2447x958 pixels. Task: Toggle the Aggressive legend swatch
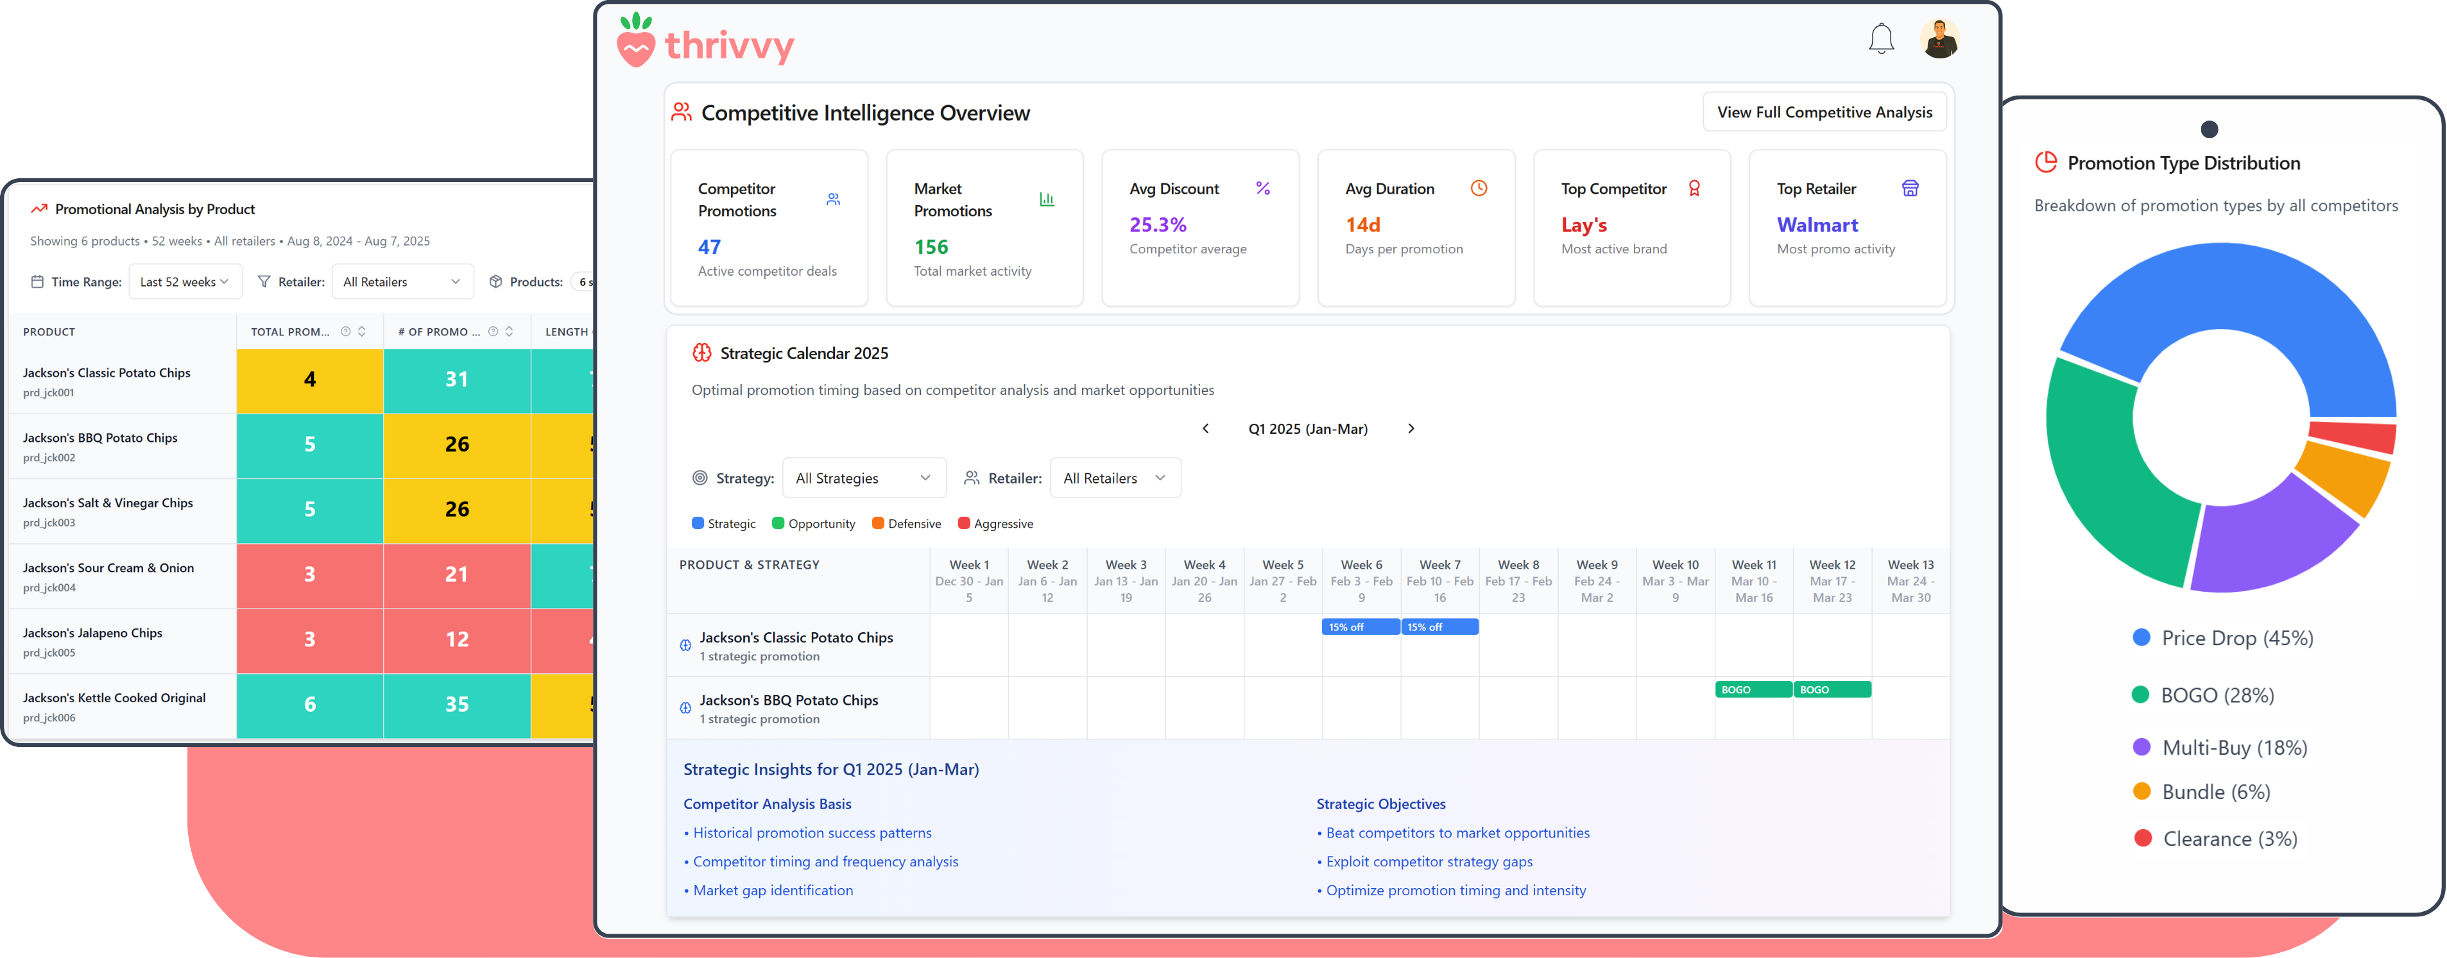[963, 523]
